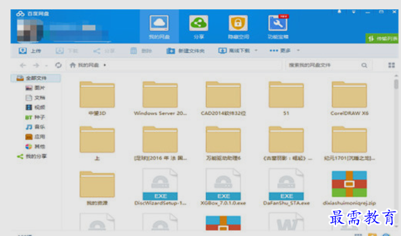401x236 pixels.
Task: Select the DaFanShu_STA.exe file
Action: pos(286,187)
